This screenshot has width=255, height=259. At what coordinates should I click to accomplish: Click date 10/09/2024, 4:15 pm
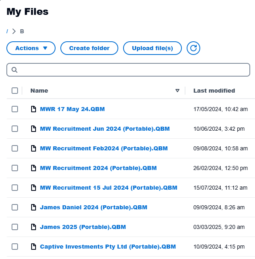pos(219,247)
